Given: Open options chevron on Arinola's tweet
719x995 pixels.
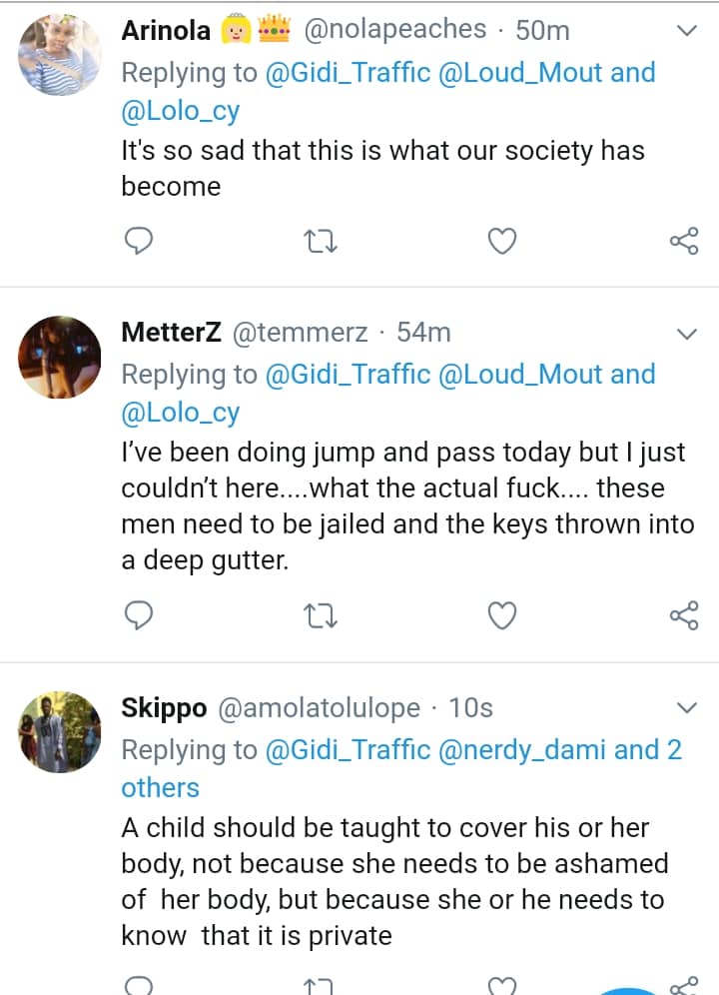Looking at the screenshot, I should (x=687, y=32).
